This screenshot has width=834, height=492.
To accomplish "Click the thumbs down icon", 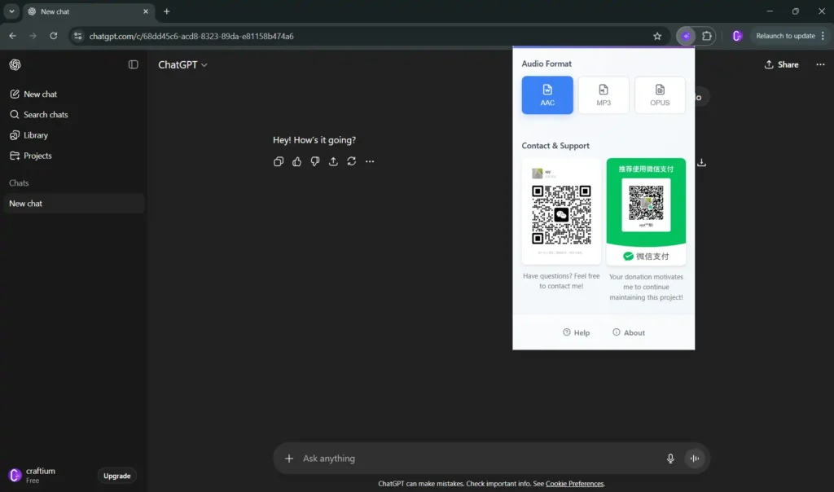I will coord(315,161).
